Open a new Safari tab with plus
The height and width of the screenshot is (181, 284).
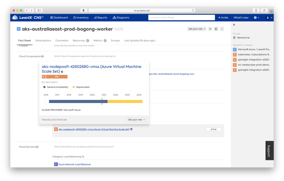[x=271, y=11]
